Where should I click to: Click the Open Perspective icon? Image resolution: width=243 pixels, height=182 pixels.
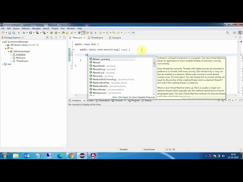click(x=235, y=33)
